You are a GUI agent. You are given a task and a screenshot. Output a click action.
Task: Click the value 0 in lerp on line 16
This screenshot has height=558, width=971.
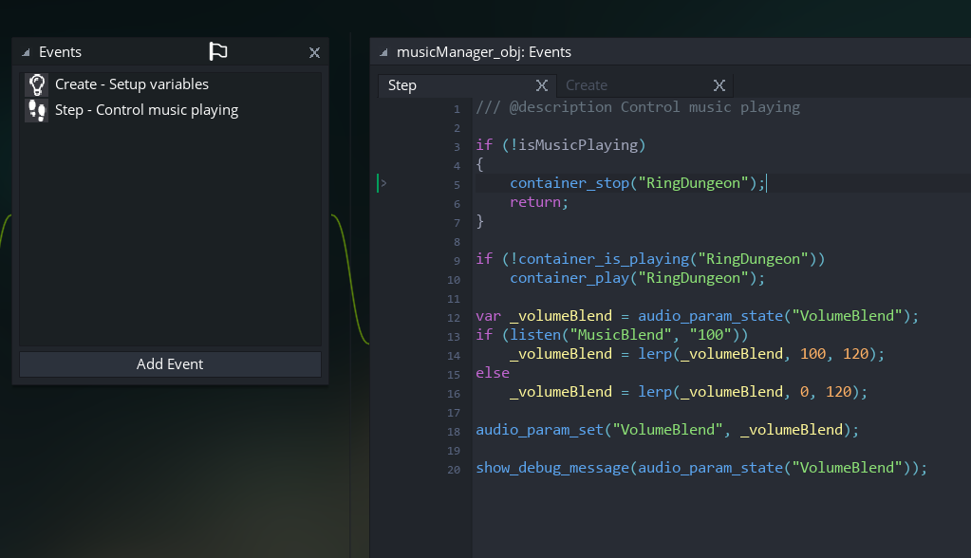pyautogui.click(x=804, y=392)
